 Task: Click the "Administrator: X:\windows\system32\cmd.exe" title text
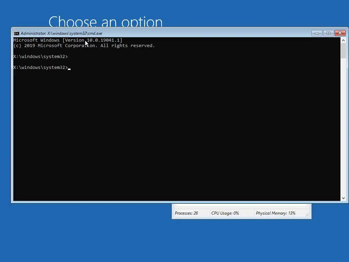click(x=61, y=33)
